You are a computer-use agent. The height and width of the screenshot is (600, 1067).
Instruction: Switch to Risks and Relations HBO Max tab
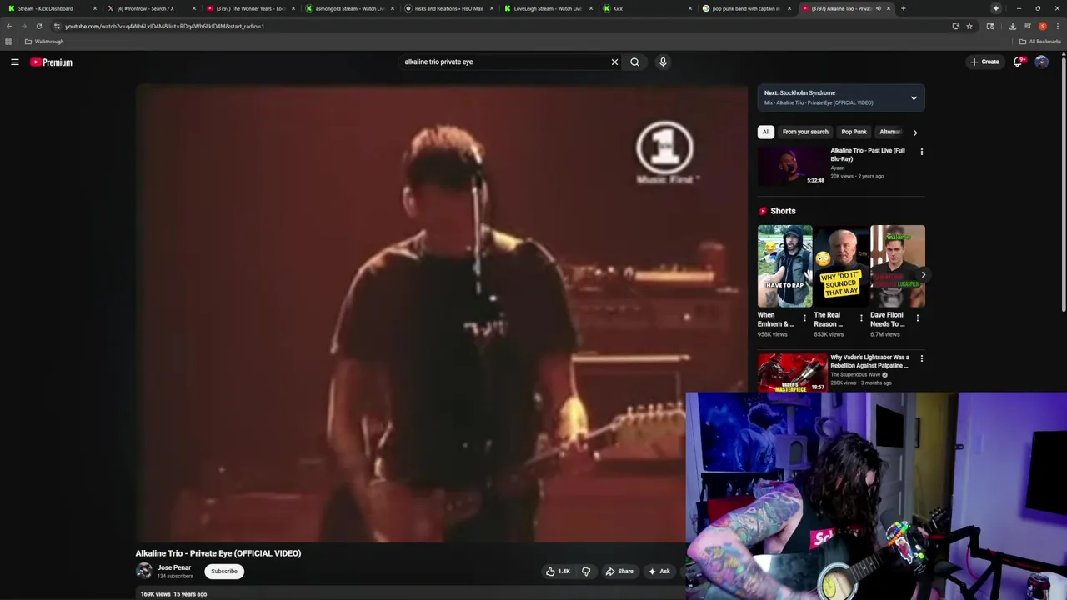click(447, 8)
